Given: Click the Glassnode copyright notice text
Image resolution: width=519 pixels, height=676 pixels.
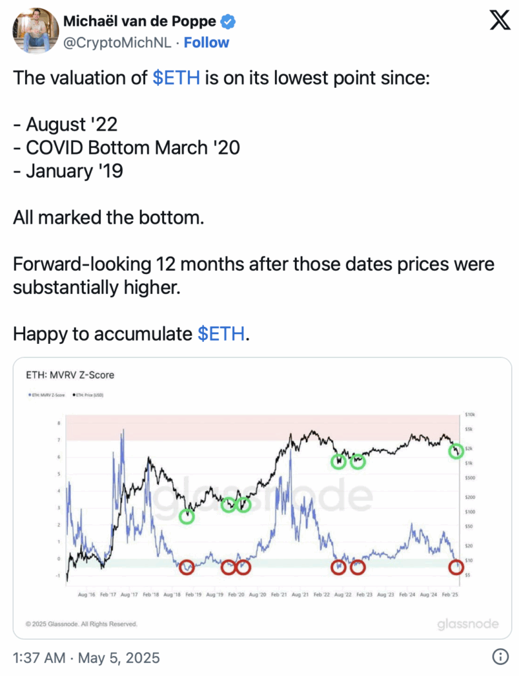Looking at the screenshot, I should (x=81, y=624).
